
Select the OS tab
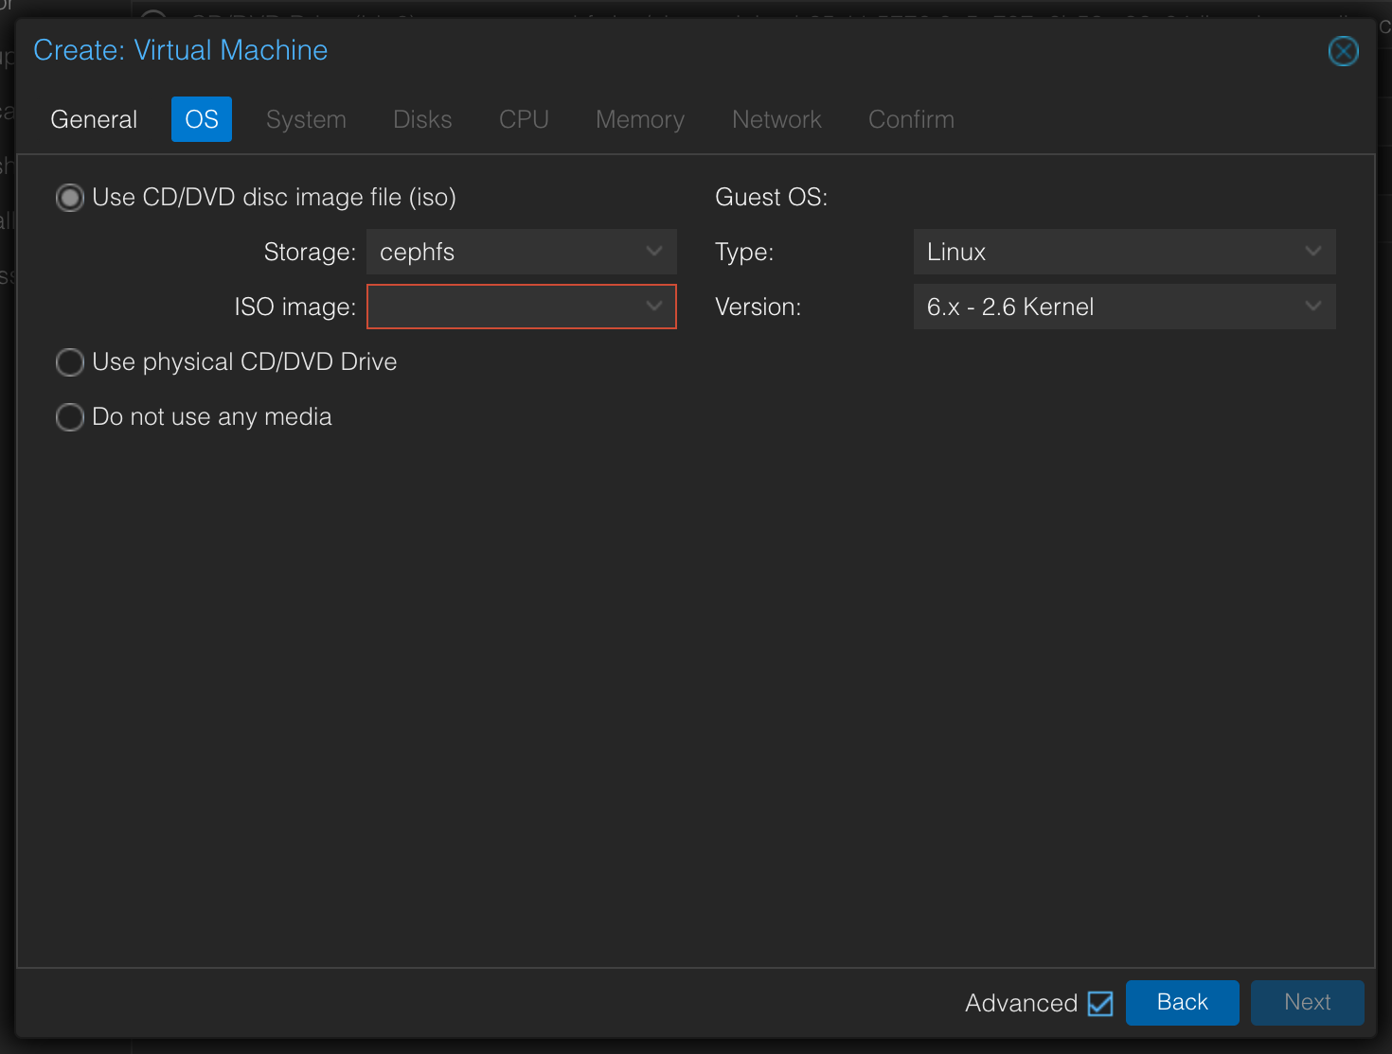pyautogui.click(x=201, y=119)
